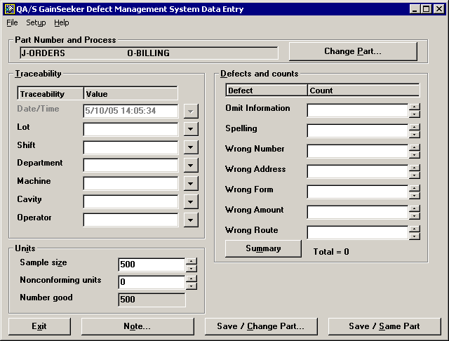Image resolution: width=449 pixels, height=341 pixels.
Task: Open the Setup menu
Action: click(x=36, y=22)
